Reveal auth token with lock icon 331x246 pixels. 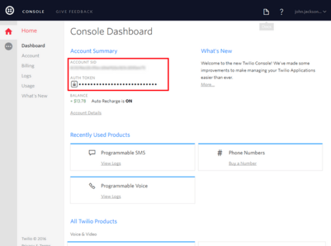click(74, 84)
